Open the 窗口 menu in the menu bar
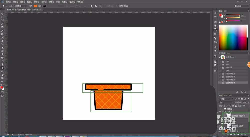250x137 pixels. click(72, 2)
